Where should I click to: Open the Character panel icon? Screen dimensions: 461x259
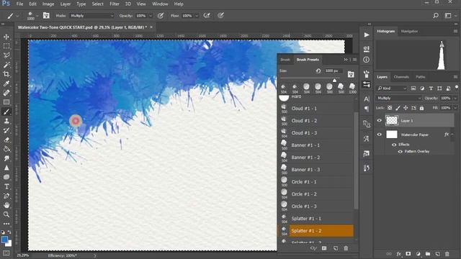coord(367,99)
